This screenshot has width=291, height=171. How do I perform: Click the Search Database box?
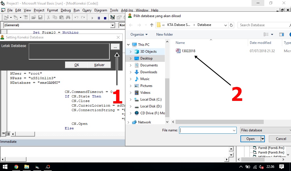[x=264, y=25]
